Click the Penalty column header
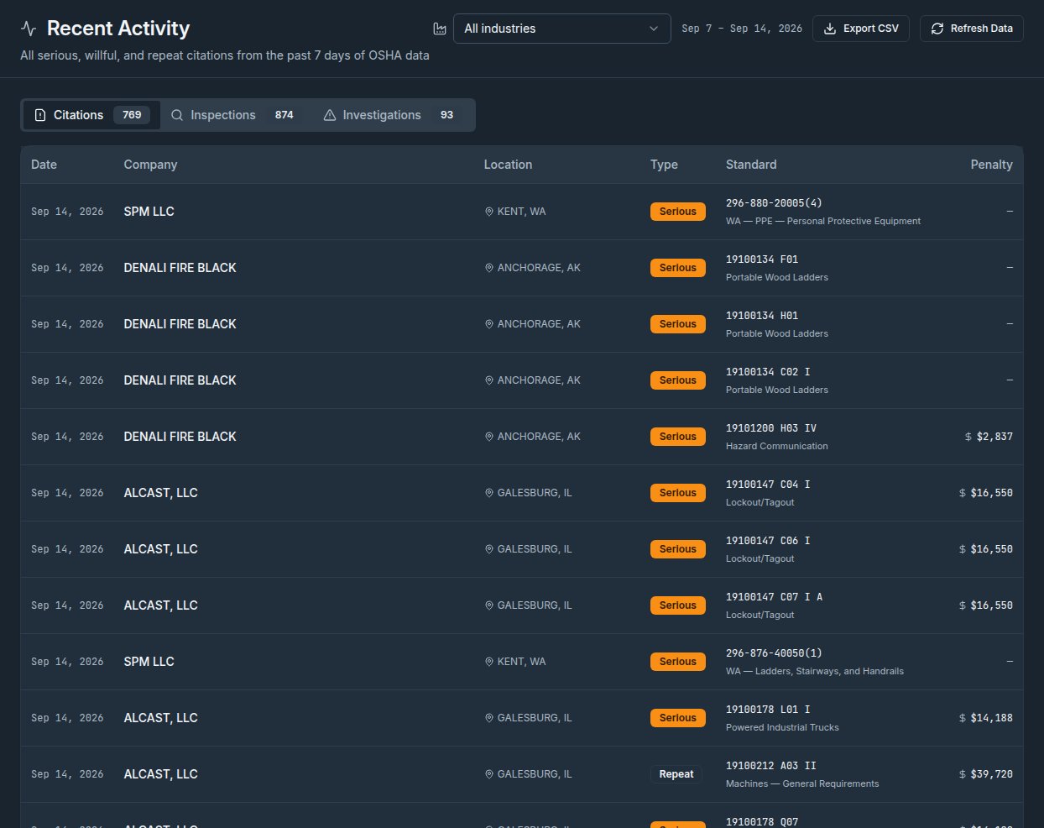Image resolution: width=1044 pixels, height=828 pixels. pos(991,165)
